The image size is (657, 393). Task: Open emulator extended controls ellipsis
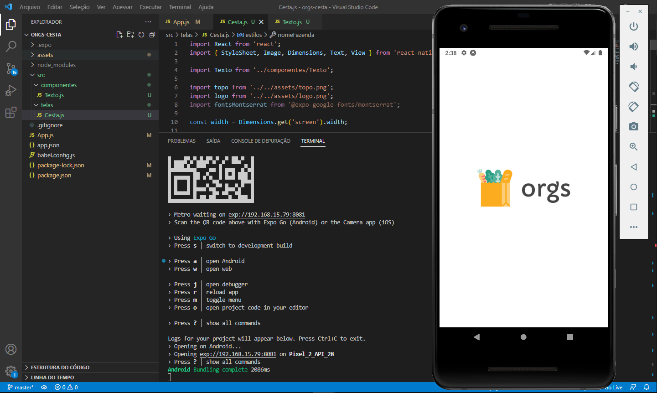click(x=634, y=227)
